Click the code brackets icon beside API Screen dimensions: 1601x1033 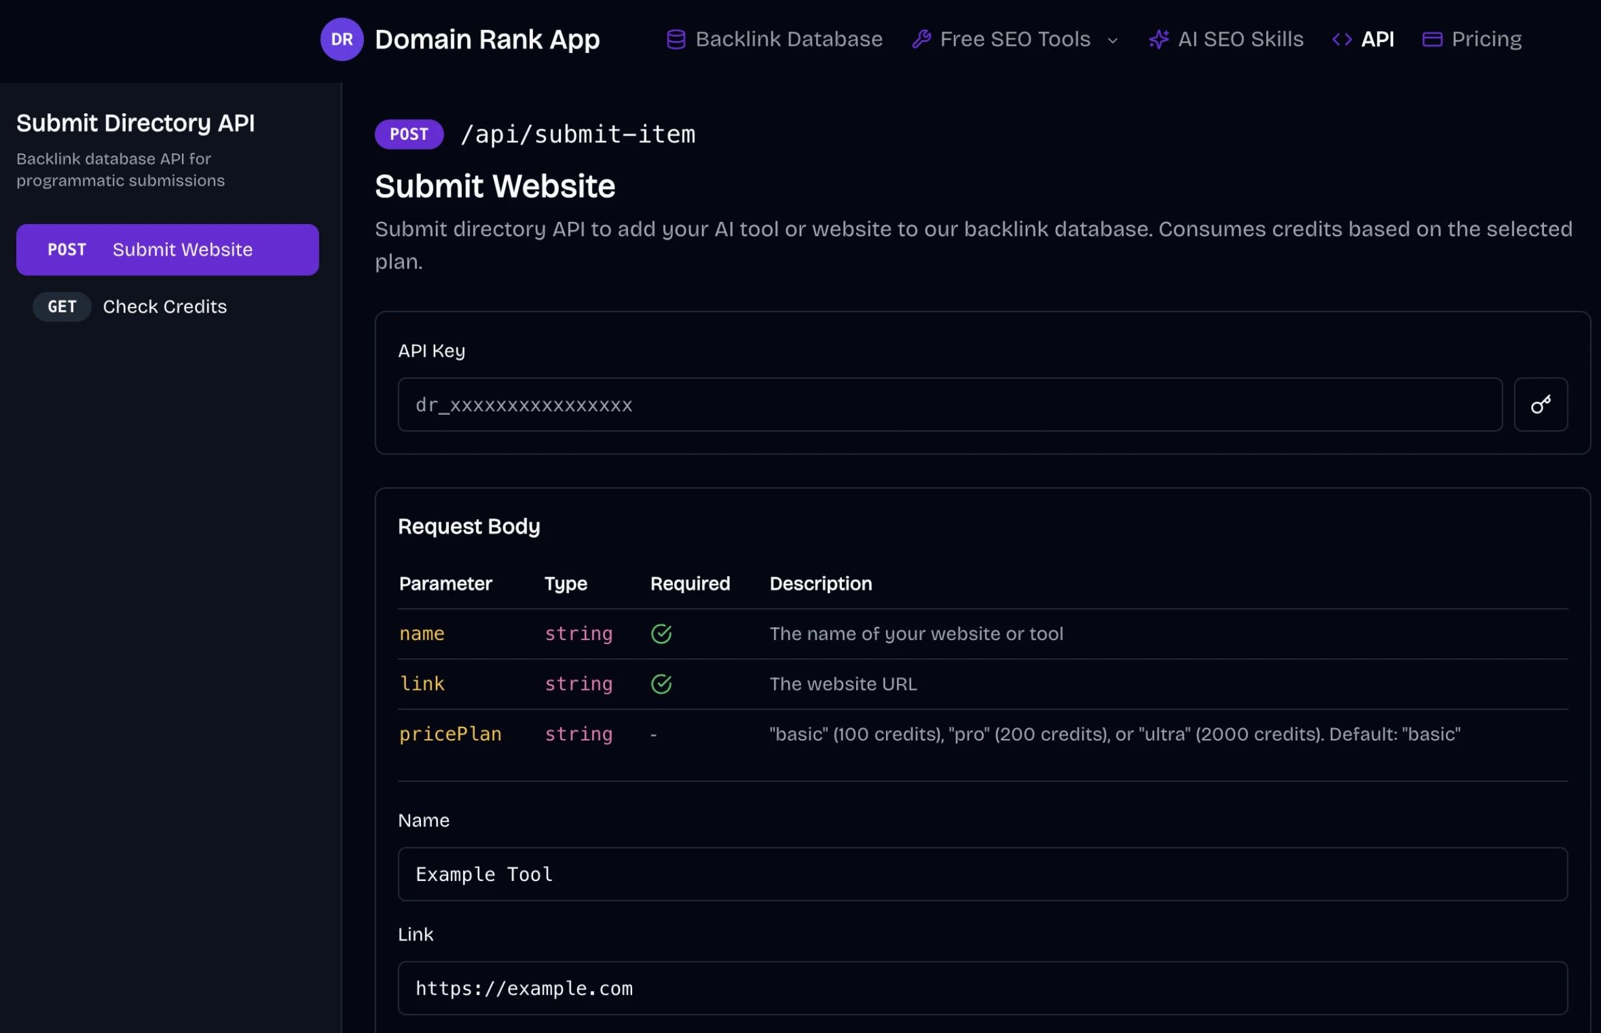[1341, 39]
